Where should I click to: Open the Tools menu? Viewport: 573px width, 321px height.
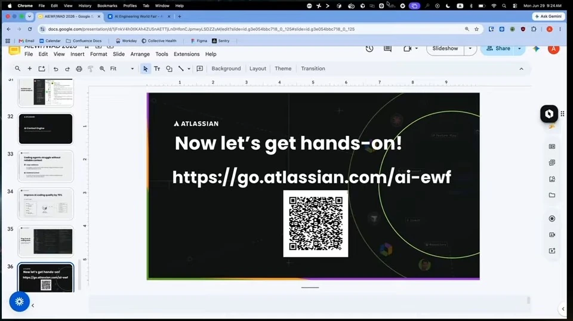point(162,54)
